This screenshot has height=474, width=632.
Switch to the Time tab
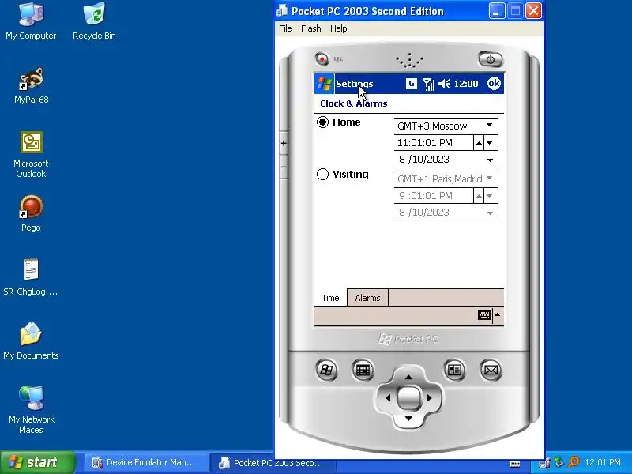tap(330, 298)
